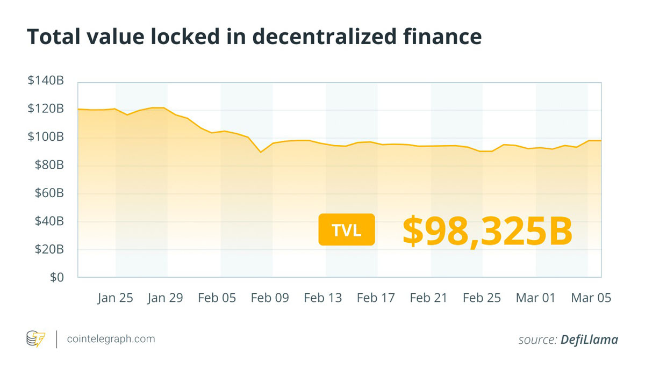Click the $100B y-axis label
The image size is (645, 375).
pos(46,137)
